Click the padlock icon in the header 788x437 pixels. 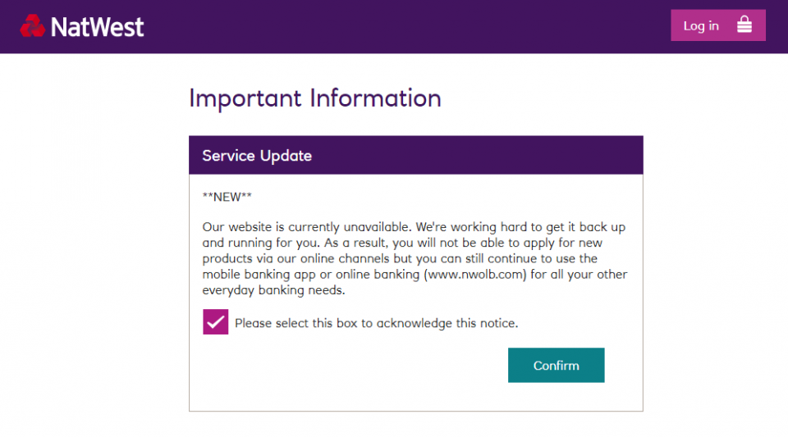pos(744,25)
